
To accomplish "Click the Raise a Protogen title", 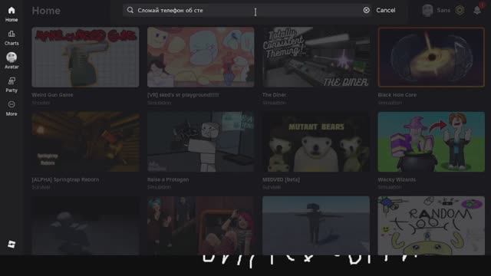I will [x=168, y=179].
